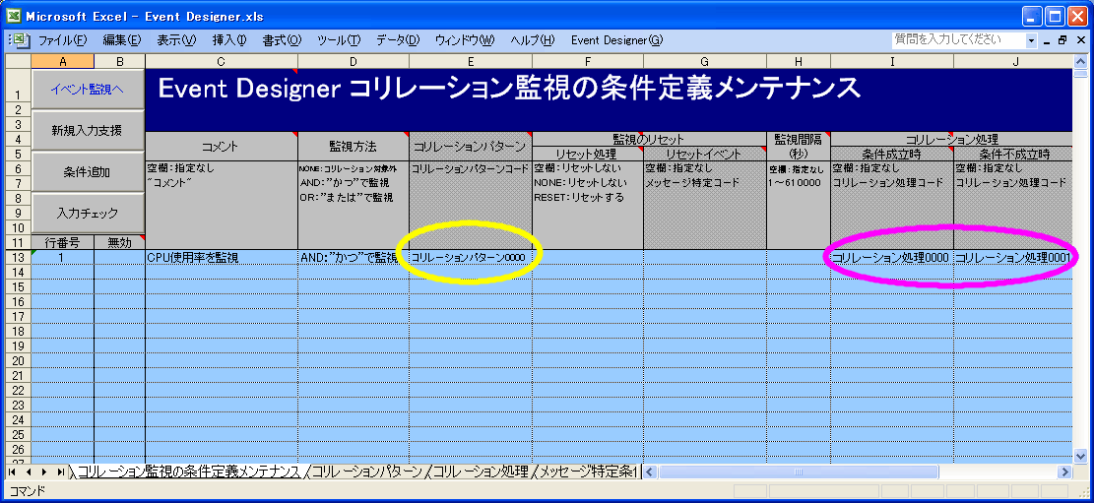Select column C header
This screenshot has width=1094, height=503.
click(222, 61)
